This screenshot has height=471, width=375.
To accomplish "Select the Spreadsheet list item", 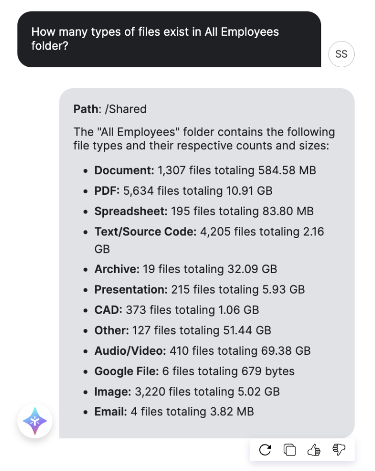I will [x=204, y=211].
